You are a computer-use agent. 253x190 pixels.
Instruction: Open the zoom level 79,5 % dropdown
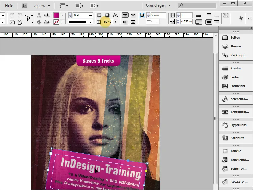coord(49,6)
